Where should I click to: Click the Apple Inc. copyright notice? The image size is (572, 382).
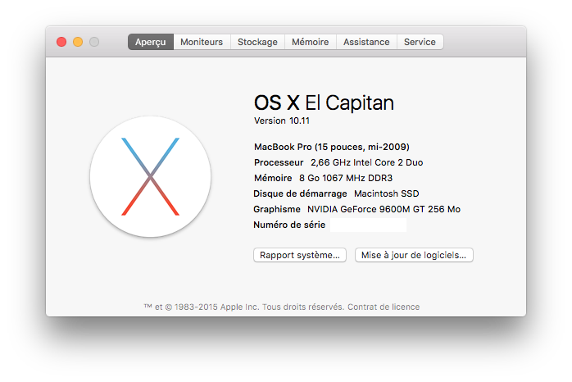tap(244, 307)
